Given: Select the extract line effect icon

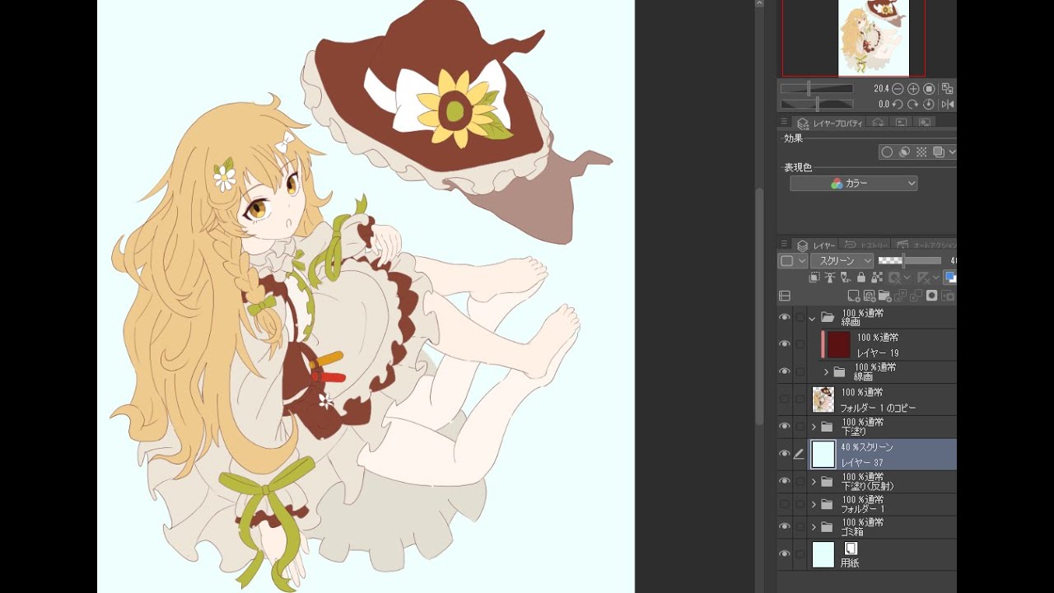Looking at the screenshot, I should point(904,152).
